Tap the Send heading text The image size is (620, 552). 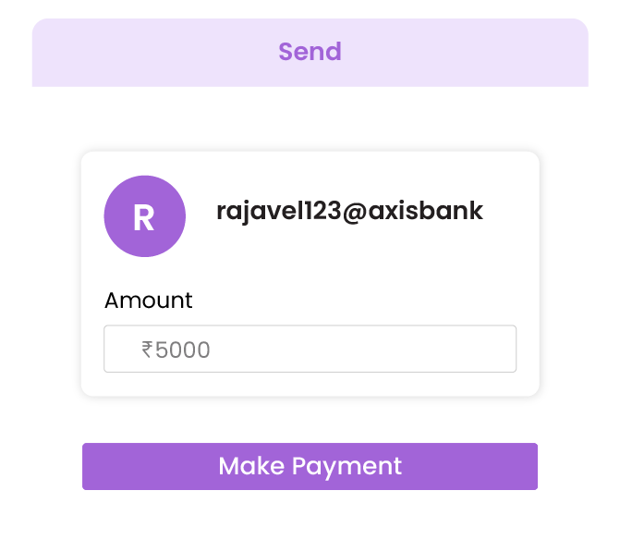[310, 52]
